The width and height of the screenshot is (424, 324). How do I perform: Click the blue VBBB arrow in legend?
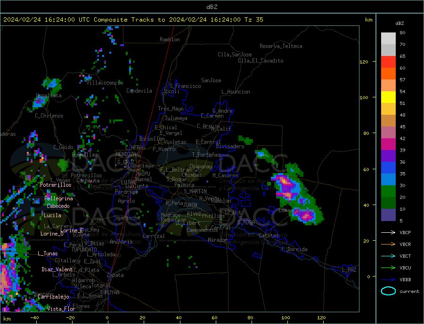388,279
